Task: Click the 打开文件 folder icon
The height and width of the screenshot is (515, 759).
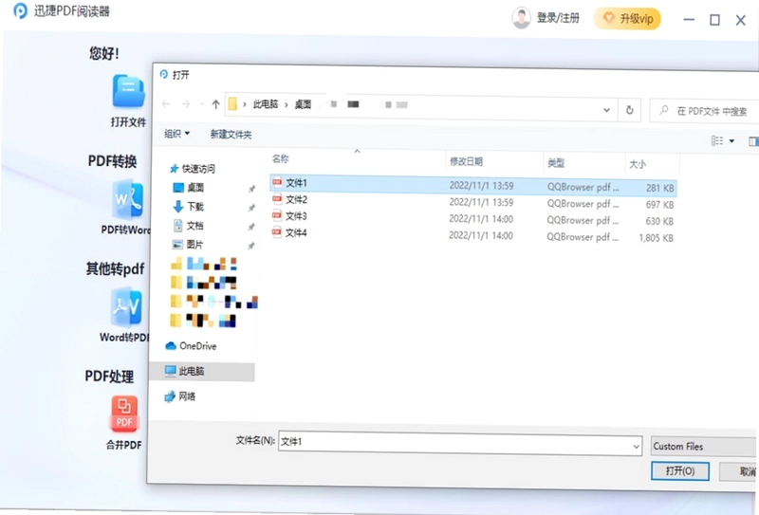Action: 128,91
